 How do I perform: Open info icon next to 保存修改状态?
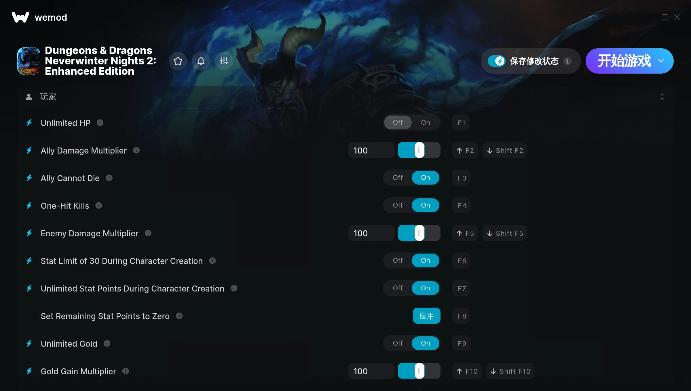pos(567,61)
